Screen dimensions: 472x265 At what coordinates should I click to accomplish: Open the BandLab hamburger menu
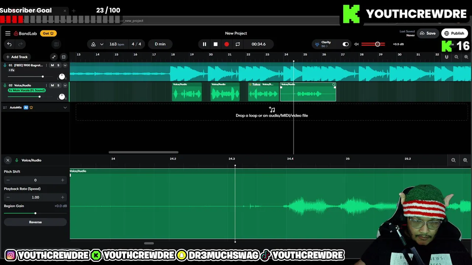8,33
